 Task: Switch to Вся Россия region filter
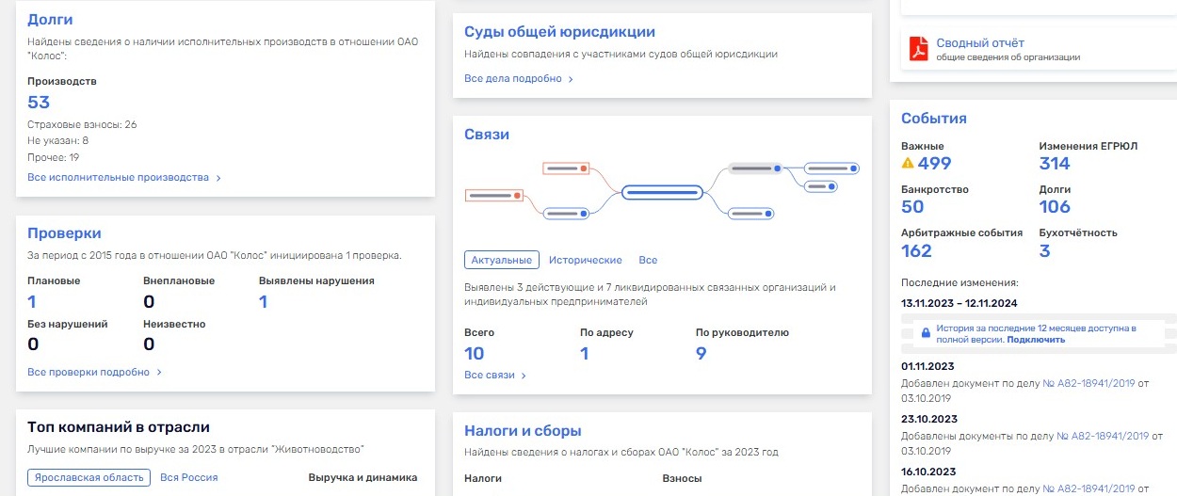point(189,477)
